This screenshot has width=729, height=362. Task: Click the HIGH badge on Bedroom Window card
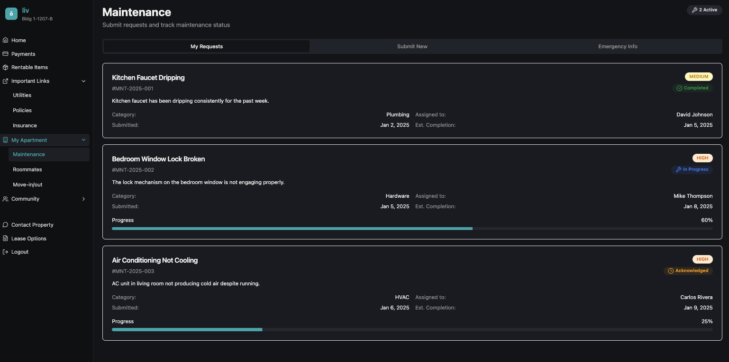click(x=702, y=158)
